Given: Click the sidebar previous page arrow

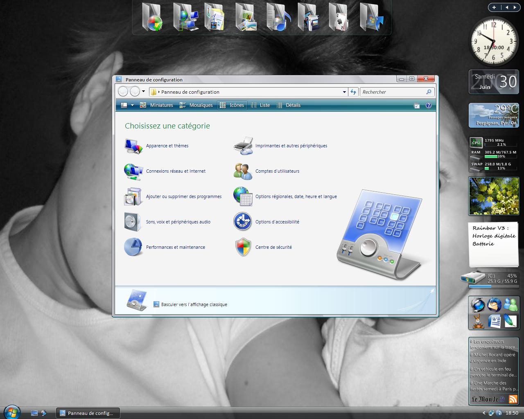Looking at the screenshot, I should (x=507, y=7).
